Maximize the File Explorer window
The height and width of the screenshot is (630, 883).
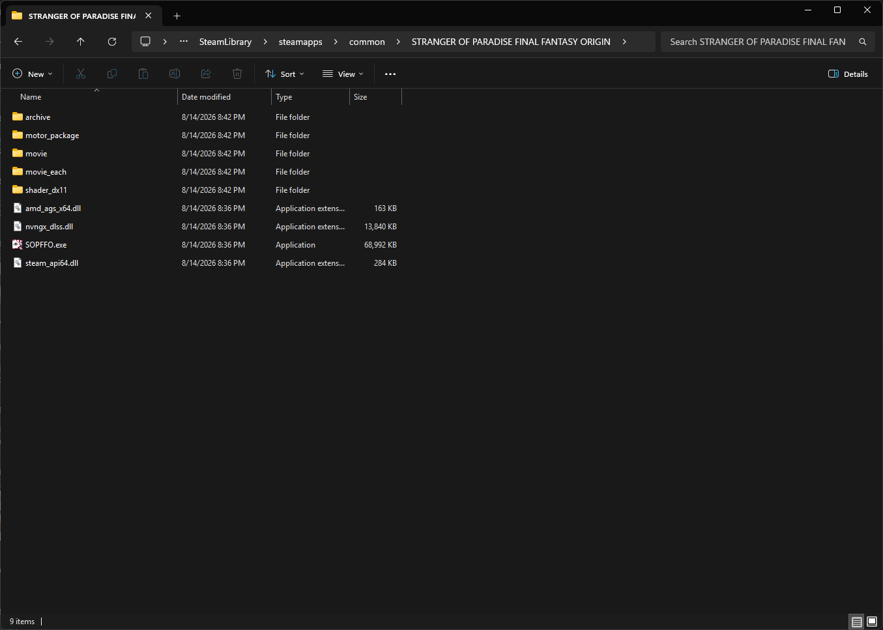pos(837,10)
